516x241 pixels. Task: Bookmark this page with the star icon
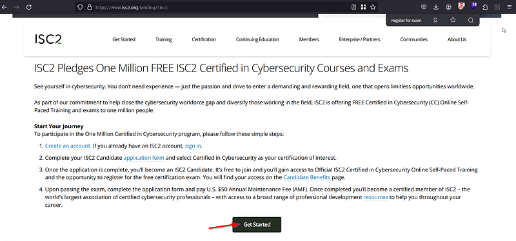pyautogui.click(x=373, y=7)
